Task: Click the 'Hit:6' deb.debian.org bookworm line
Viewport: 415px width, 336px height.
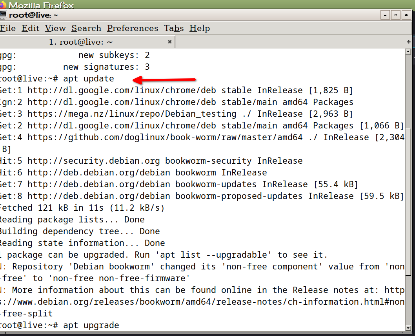Action: 133,172
